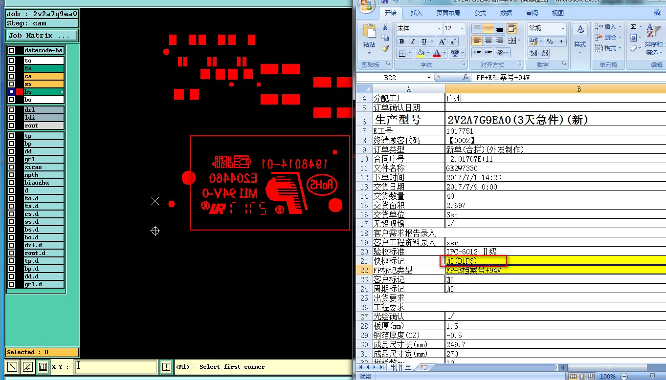The image size is (666, 380).
Task: Switch to the 插入 ribbon tab
Action: [x=417, y=13]
